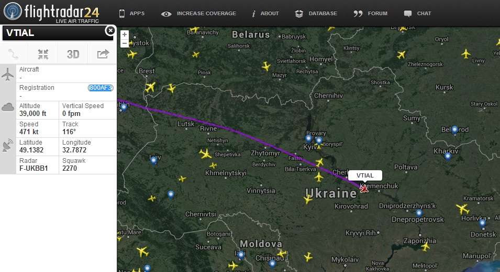Click the flightradar24 logo

[x=51, y=13]
